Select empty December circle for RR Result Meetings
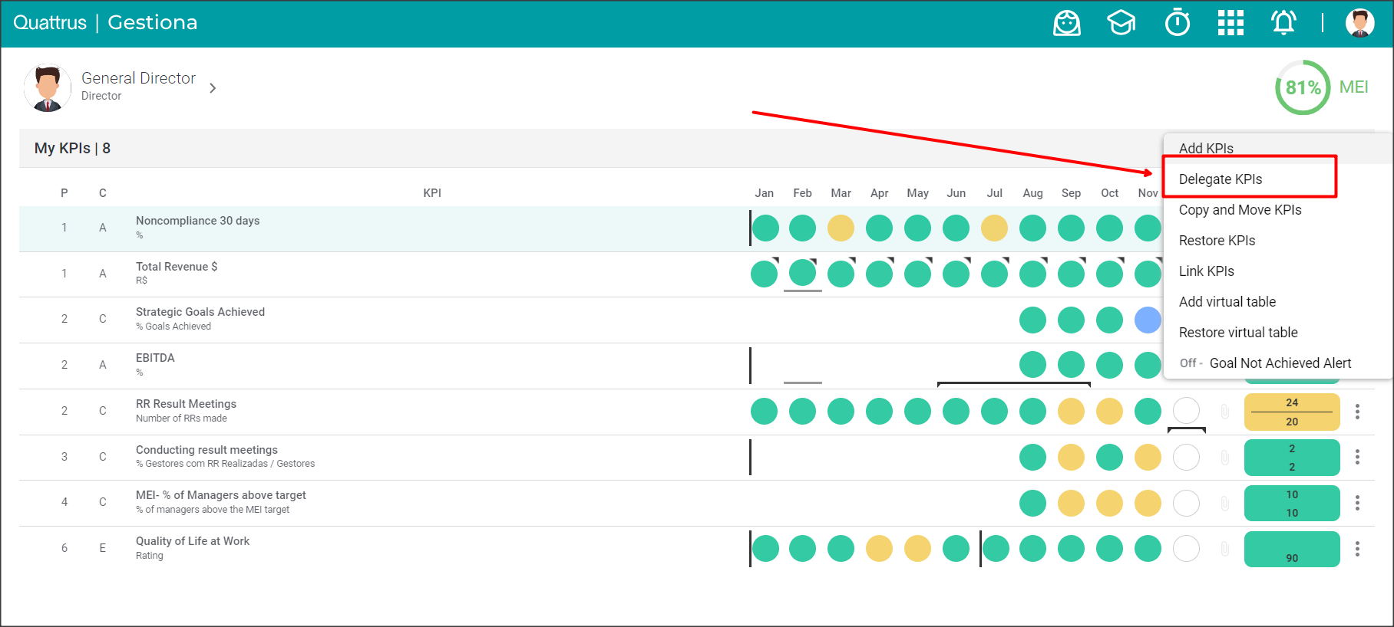 pos(1186,411)
